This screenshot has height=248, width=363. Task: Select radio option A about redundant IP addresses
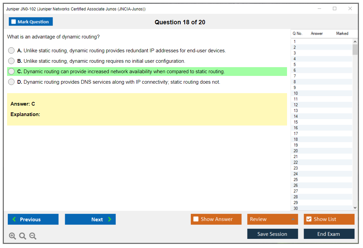coord(11,51)
